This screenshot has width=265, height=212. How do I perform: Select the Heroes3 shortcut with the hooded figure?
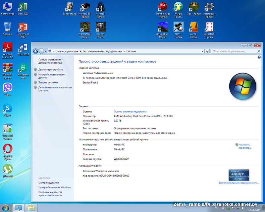pos(101,10)
